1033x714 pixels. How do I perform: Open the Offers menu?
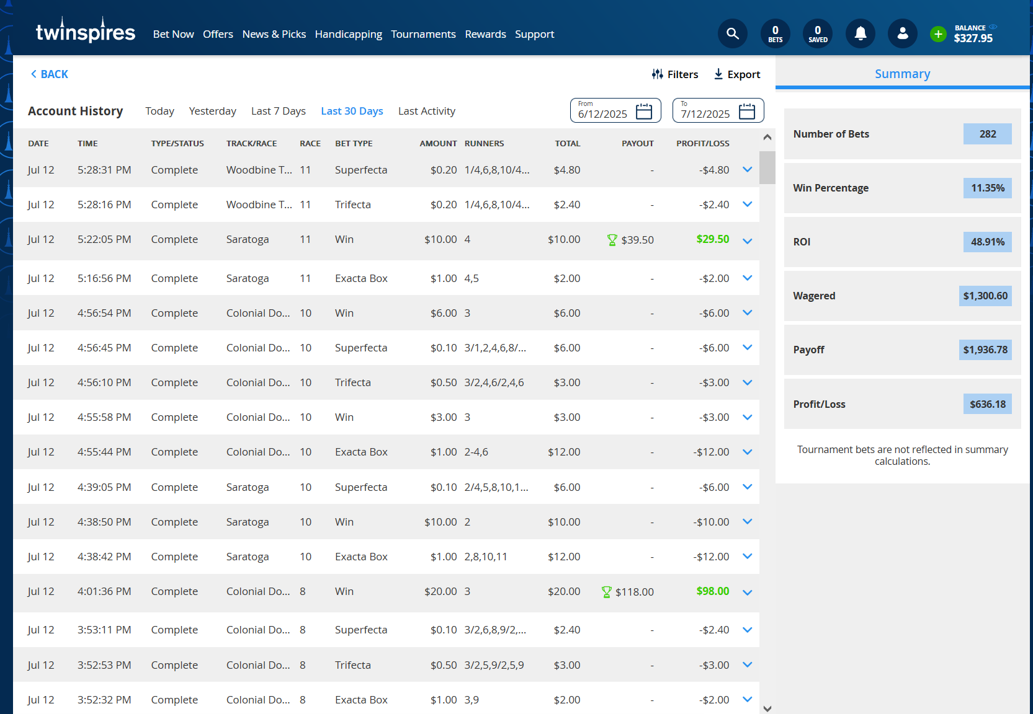pos(218,34)
